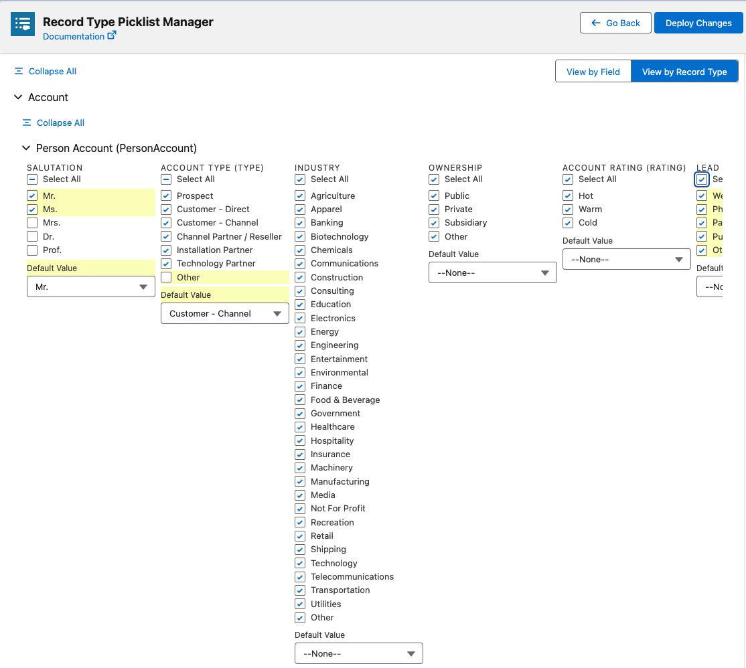The image size is (746, 668).
Task: Check the Mrs. salutation
Action: [x=32, y=222]
